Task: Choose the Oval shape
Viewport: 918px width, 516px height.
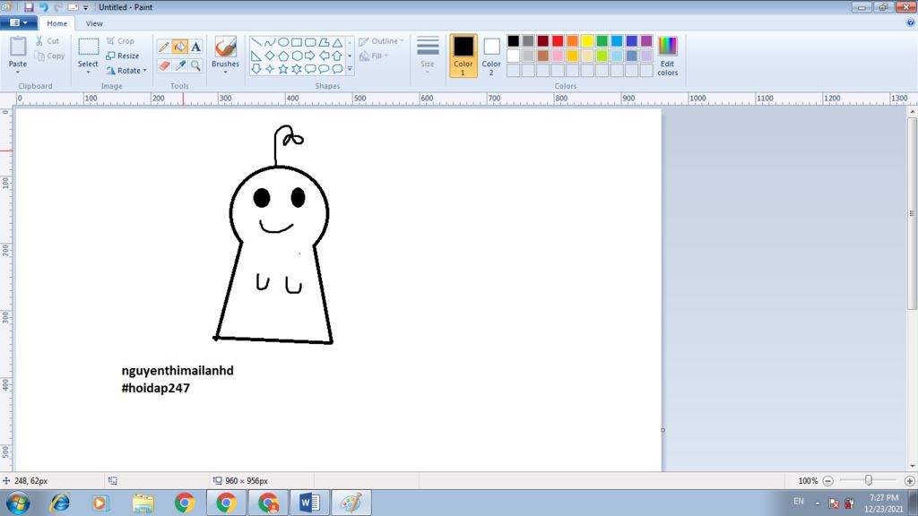Action: click(282, 42)
